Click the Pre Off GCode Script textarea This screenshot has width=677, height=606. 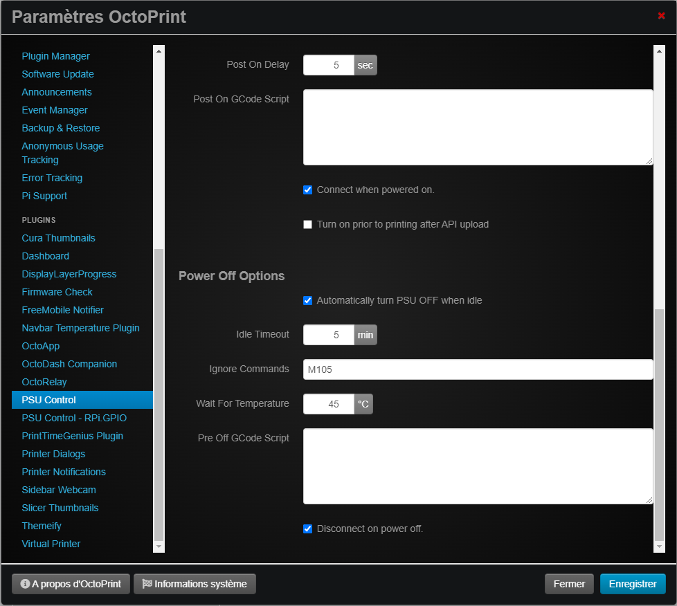click(x=478, y=466)
